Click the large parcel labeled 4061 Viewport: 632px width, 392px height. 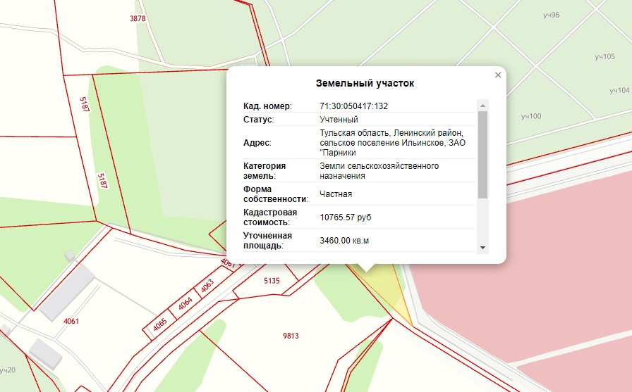pos(71,322)
